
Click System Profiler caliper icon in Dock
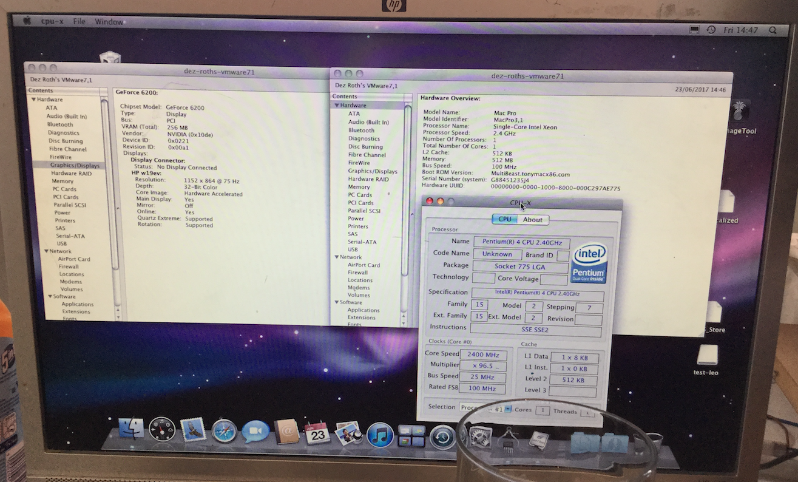(x=509, y=440)
